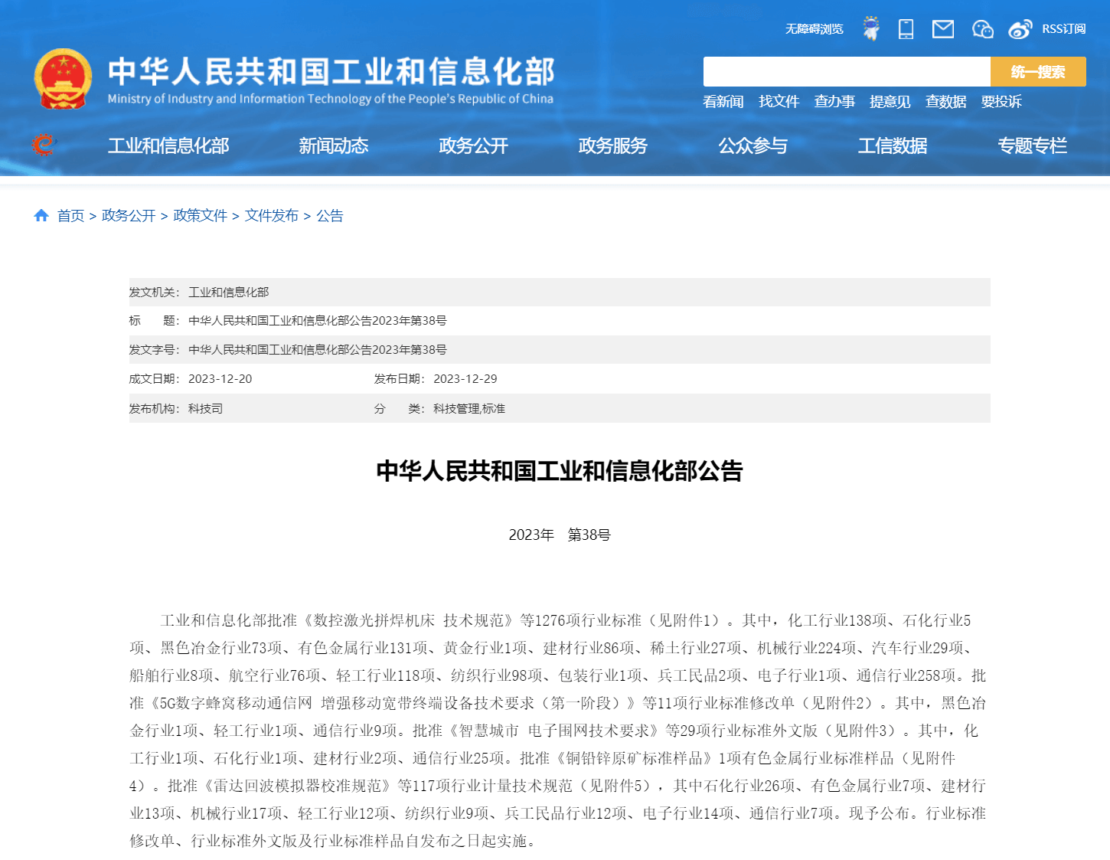Viewport: 1110px width, 860px height.
Task: Select the 政务公开 navigation tab
Action: 473,146
